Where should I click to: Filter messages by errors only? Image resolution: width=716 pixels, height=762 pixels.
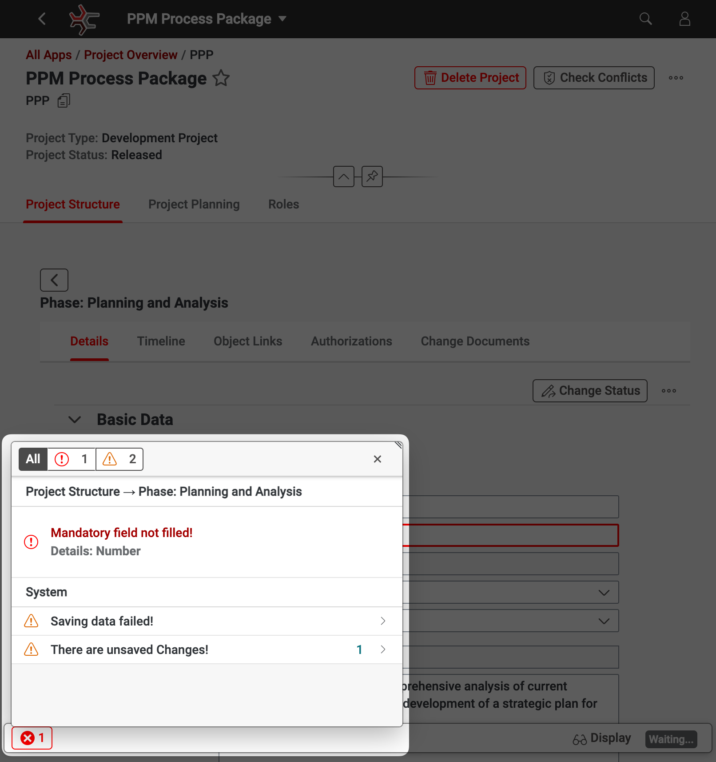(72, 459)
